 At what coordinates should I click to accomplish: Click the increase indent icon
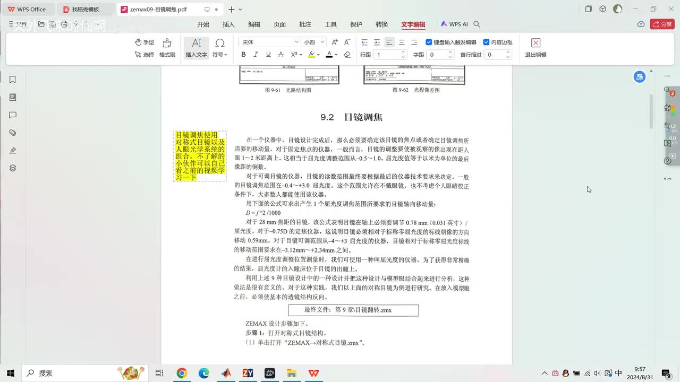pyautogui.click(x=377, y=42)
